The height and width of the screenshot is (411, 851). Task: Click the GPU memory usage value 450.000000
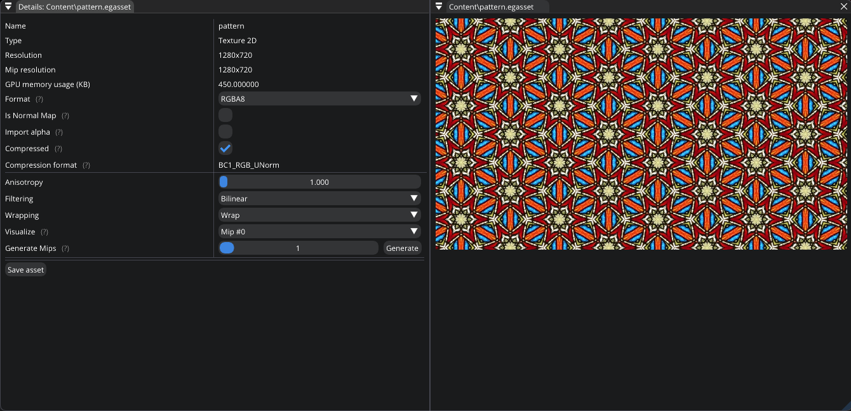click(239, 84)
